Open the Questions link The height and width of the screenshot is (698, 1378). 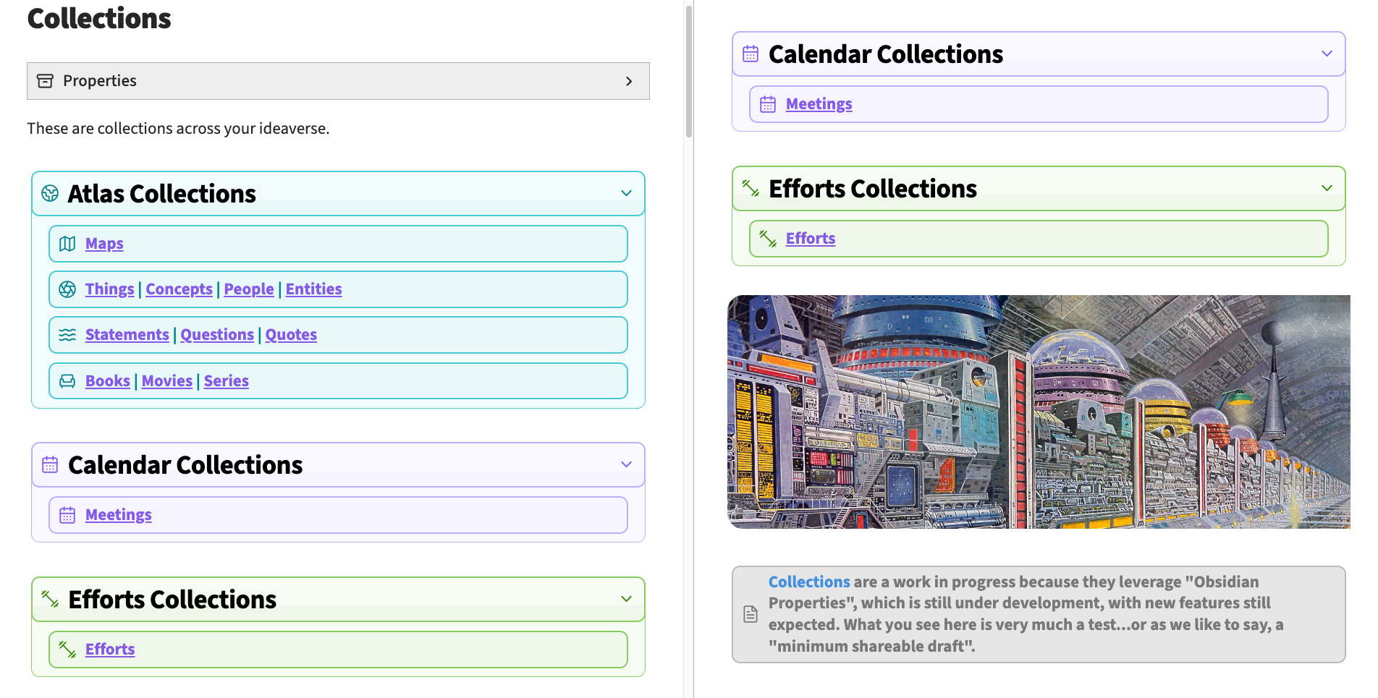click(217, 335)
